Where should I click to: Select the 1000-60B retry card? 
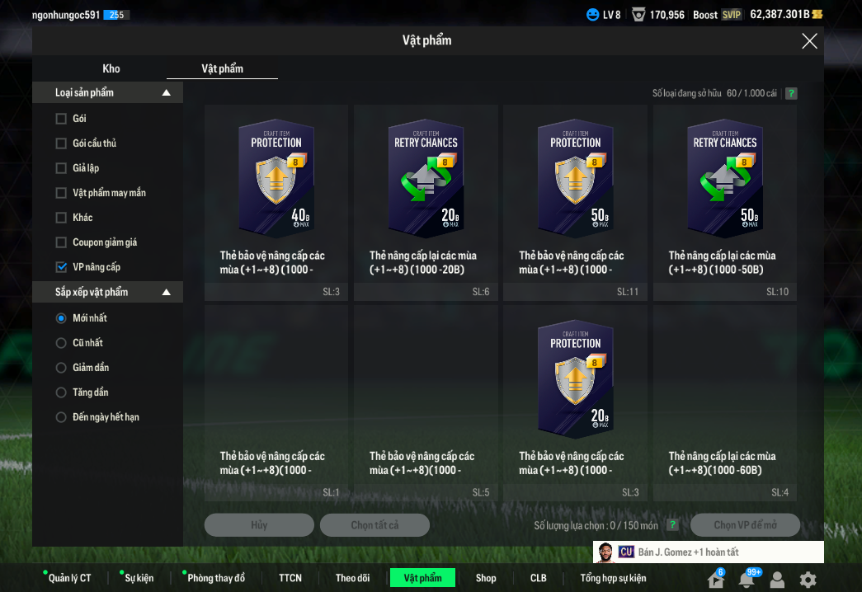pyautogui.click(x=724, y=403)
